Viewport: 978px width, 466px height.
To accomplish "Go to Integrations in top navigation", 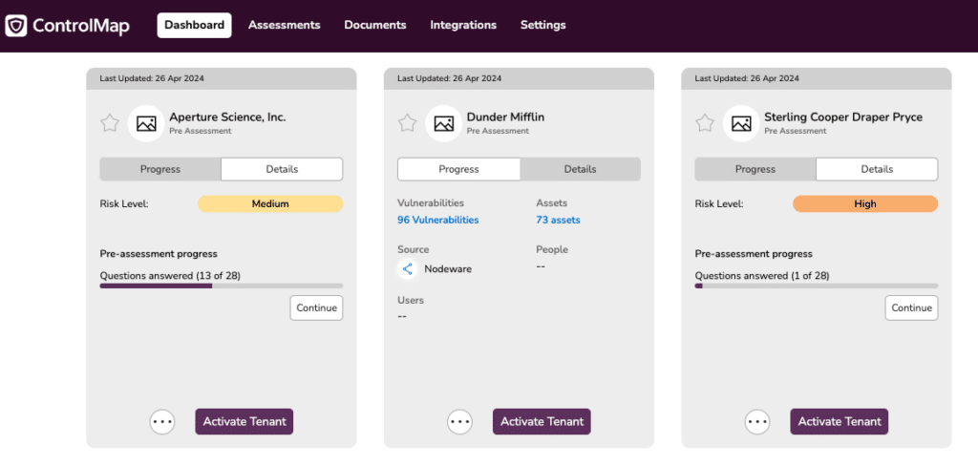I will tap(463, 25).
